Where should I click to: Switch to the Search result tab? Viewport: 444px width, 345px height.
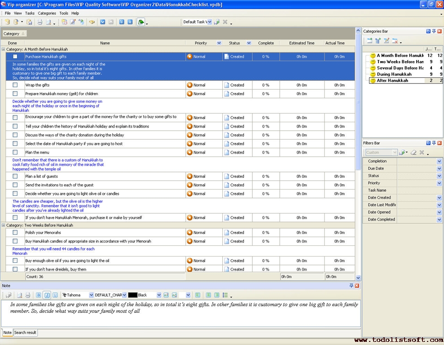[x=25, y=332]
